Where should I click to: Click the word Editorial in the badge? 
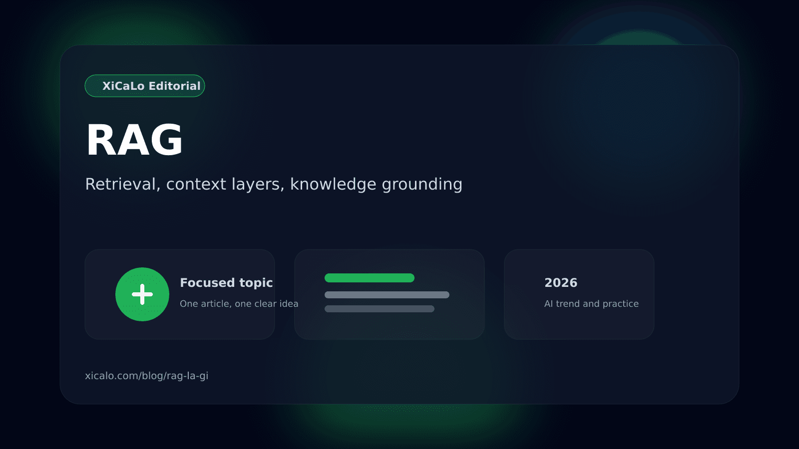[174, 86]
